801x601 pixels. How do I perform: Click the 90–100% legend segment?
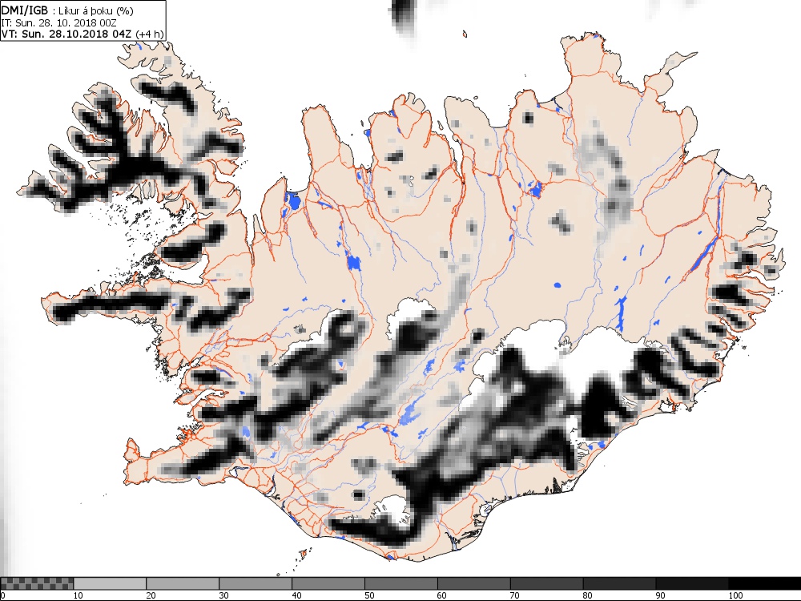[692, 583]
